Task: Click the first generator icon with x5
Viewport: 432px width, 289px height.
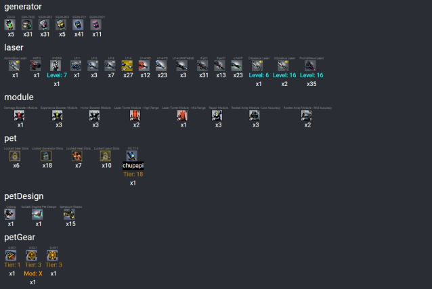Action: (x=11, y=24)
